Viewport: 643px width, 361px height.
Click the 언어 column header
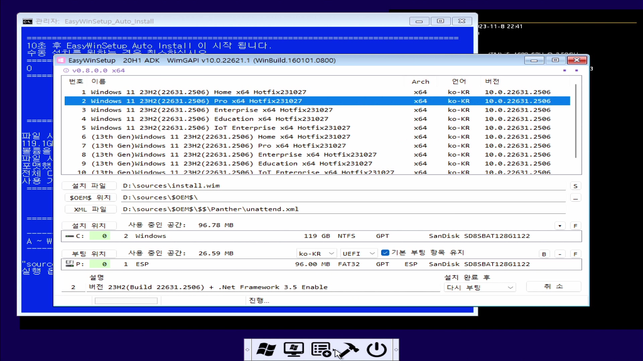pos(459,81)
